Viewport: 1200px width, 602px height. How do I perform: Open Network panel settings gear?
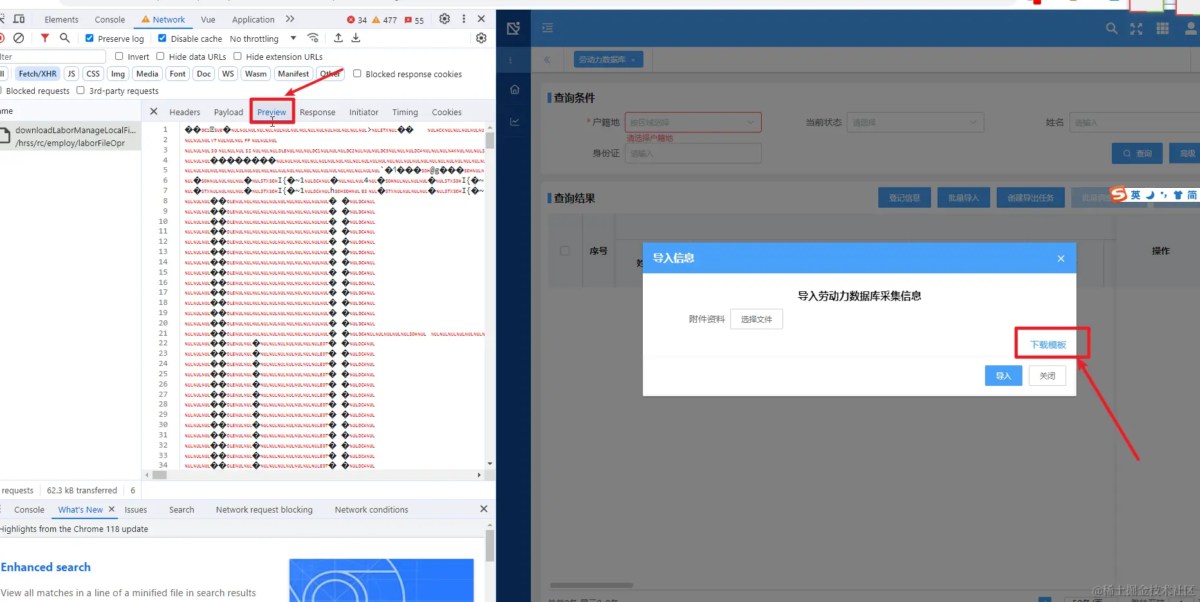(481, 39)
